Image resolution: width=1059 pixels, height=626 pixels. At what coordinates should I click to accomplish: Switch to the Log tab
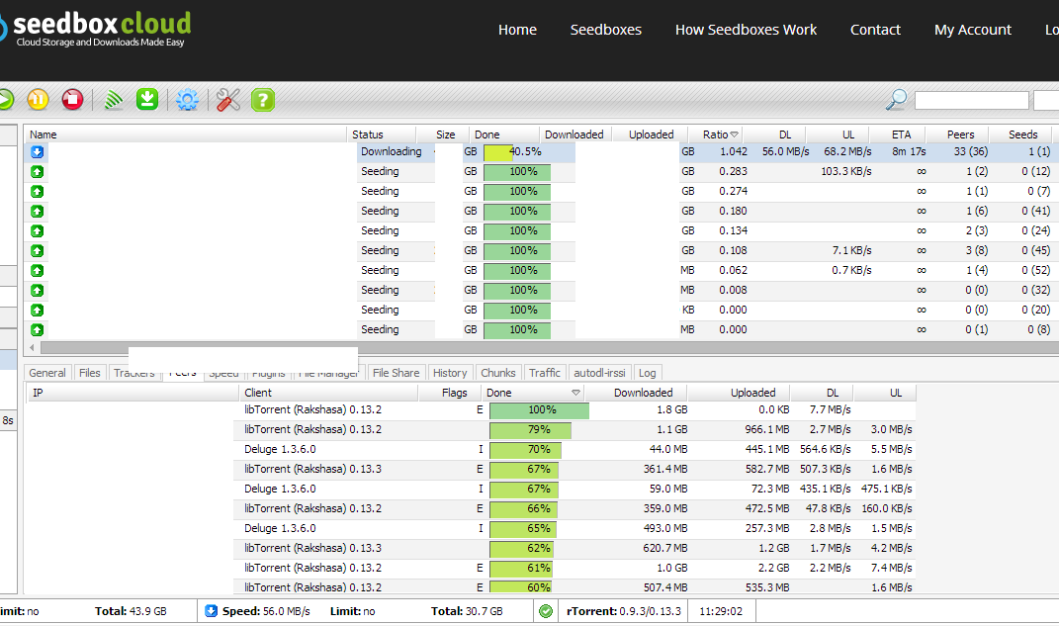tap(647, 373)
